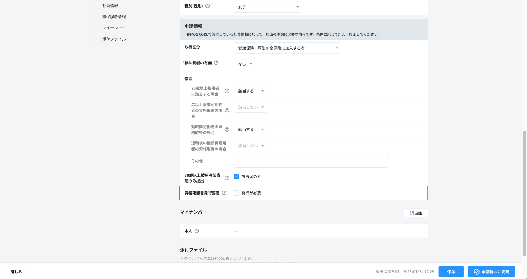
Task: Open the 取得区分 dropdown
Action: (x=287, y=48)
